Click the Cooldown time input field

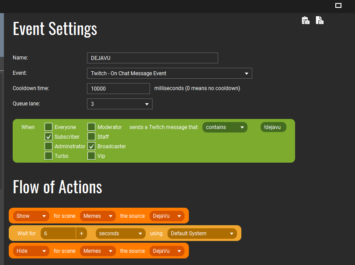118,88
